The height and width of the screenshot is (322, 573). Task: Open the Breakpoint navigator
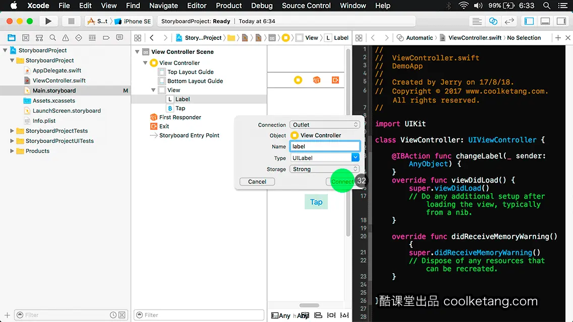[106, 38]
